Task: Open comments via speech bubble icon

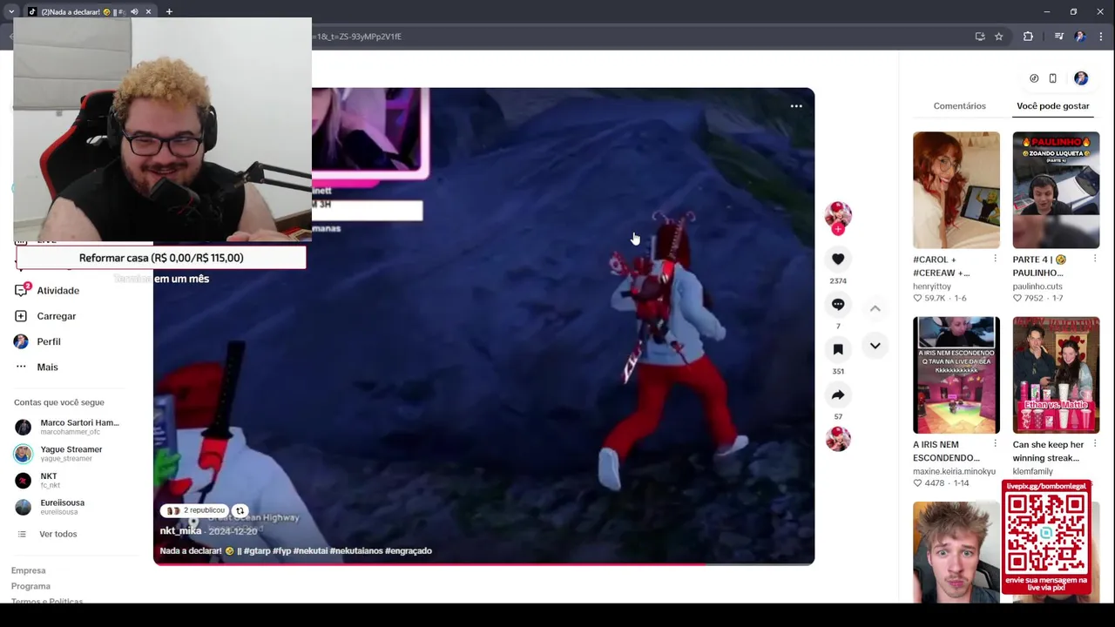Action: point(838,304)
